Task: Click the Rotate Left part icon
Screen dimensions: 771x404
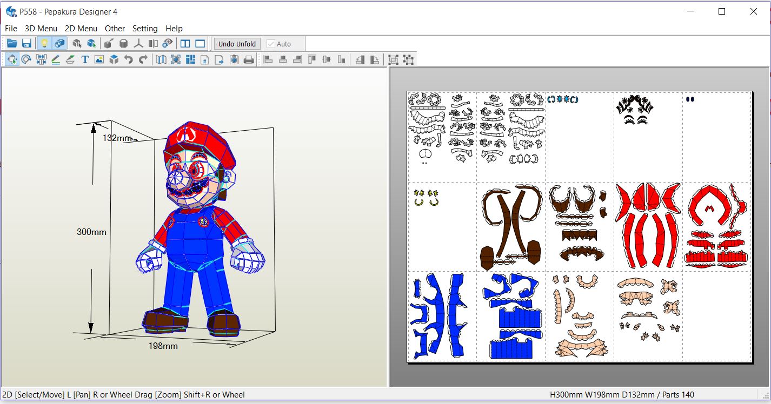Action: click(x=361, y=59)
